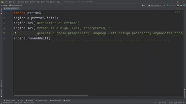The image size is (186, 104).
Task: Open the Navigate menu
Action: (21, 2)
